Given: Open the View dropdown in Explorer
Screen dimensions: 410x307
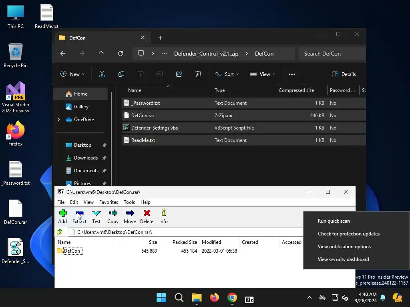Looking at the screenshot, I should pyautogui.click(x=263, y=74).
